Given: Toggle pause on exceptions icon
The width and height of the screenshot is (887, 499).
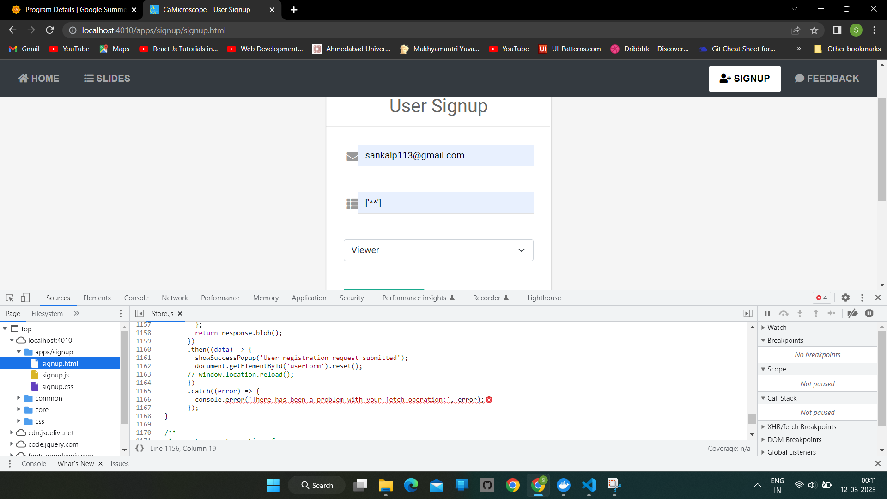Looking at the screenshot, I should 869,313.
